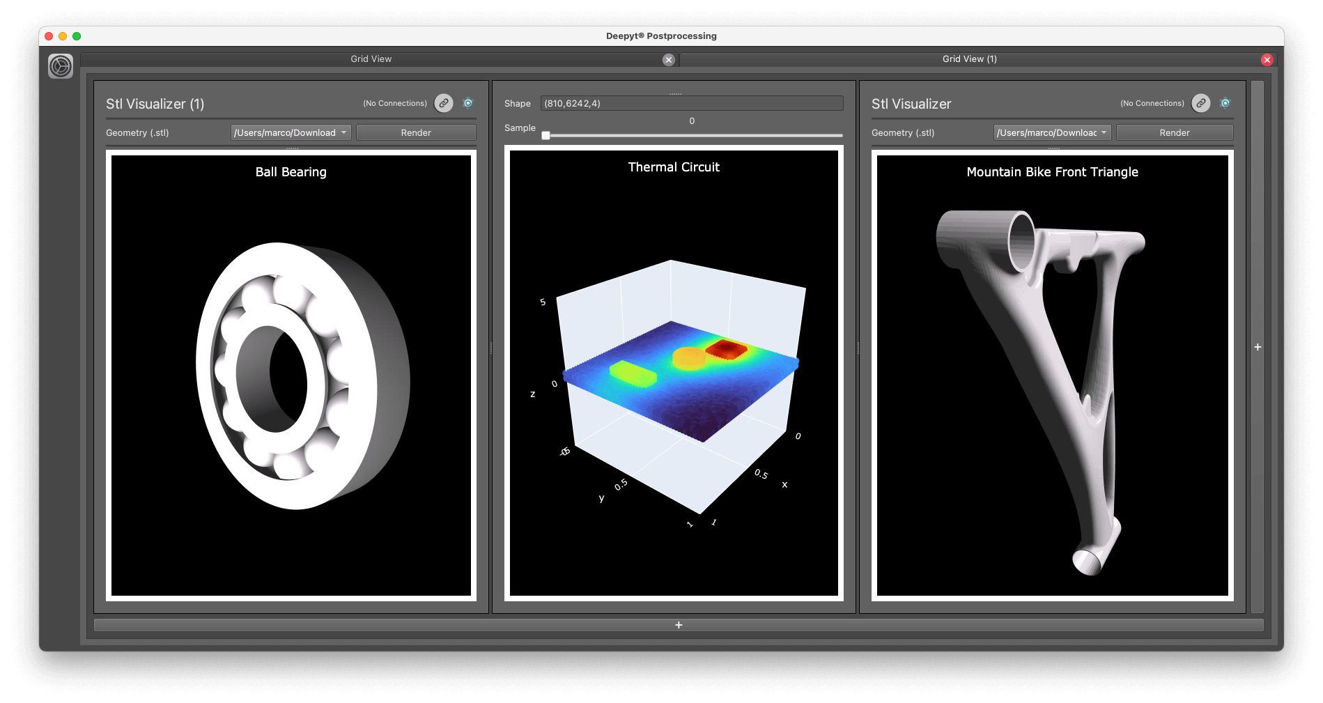Click the teal settings icon in right Stl Visualizer
Screen dimensions: 1323x703
click(1225, 103)
